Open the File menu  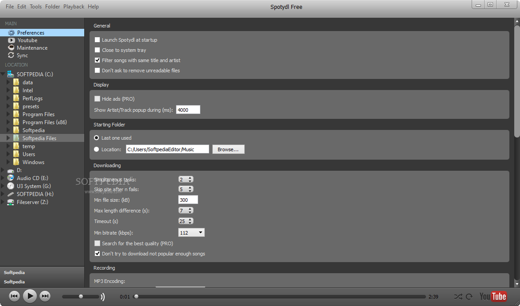click(x=10, y=7)
